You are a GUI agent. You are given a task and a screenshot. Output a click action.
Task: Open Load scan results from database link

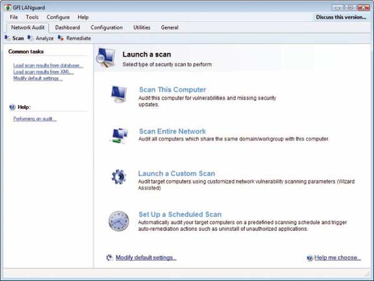coord(48,65)
